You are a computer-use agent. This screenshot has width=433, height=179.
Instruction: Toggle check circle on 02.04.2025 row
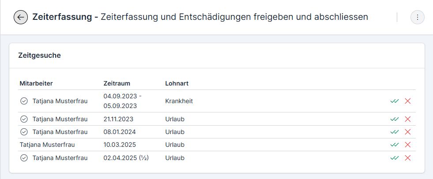coord(24,158)
